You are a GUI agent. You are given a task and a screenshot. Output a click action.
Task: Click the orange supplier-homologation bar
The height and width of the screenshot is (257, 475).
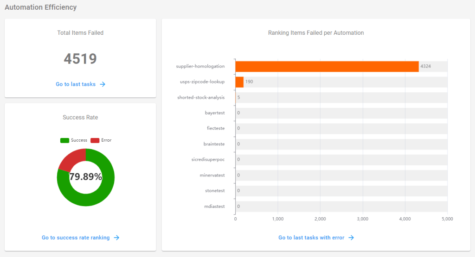coord(327,66)
